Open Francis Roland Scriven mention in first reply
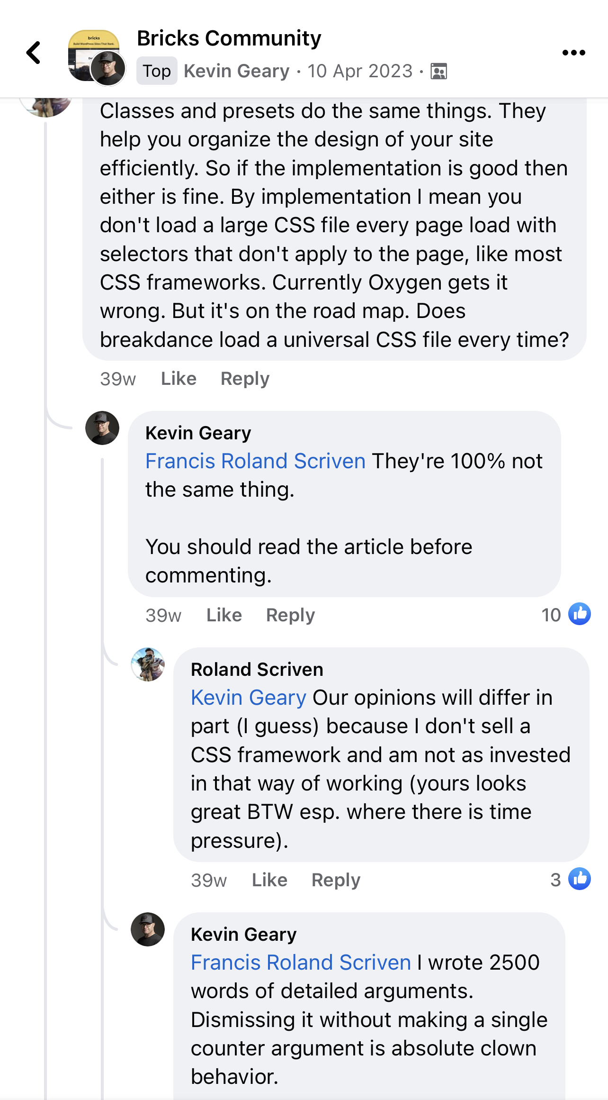 [255, 461]
